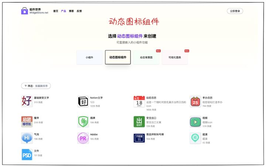This screenshot has width=266, height=167.
Task: Open the Adobe widget title
Action: 94,134
